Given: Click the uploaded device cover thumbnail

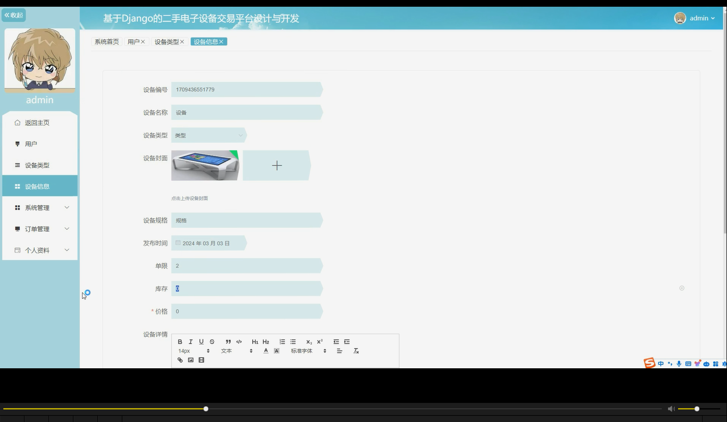Looking at the screenshot, I should pyautogui.click(x=205, y=165).
